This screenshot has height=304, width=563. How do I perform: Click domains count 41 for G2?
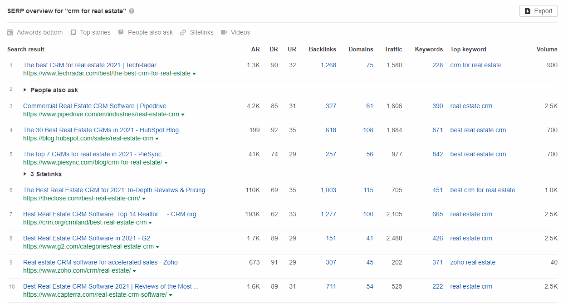pyautogui.click(x=370, y=238)
